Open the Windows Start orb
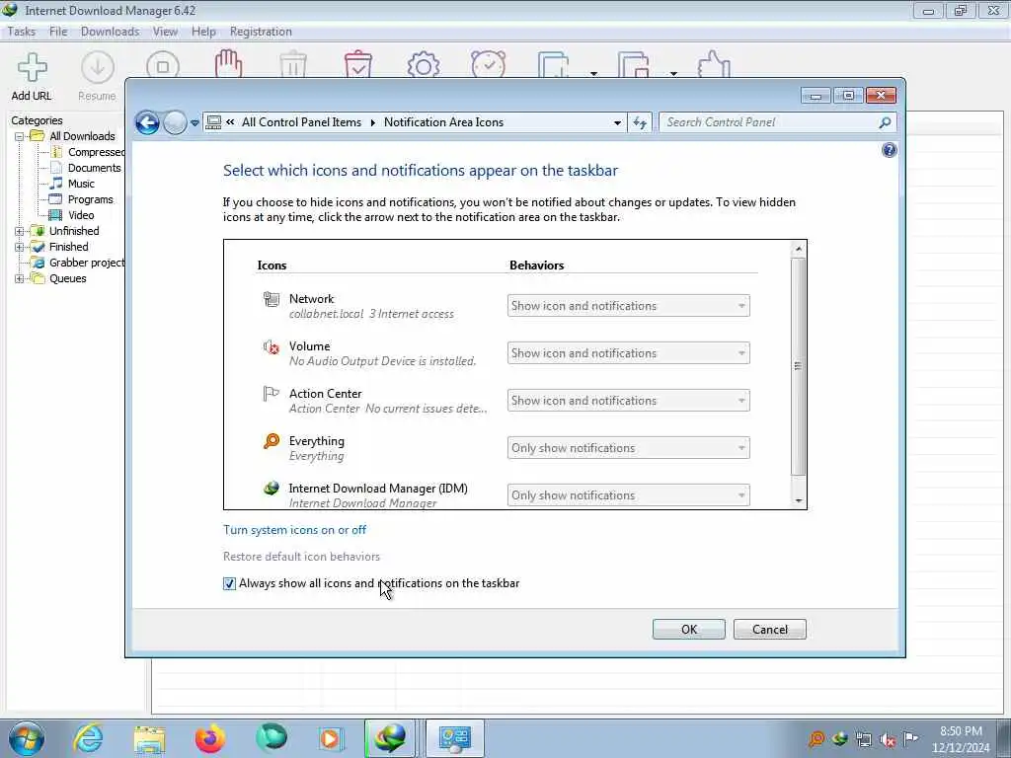1011x758 pixels. point(27,738)
